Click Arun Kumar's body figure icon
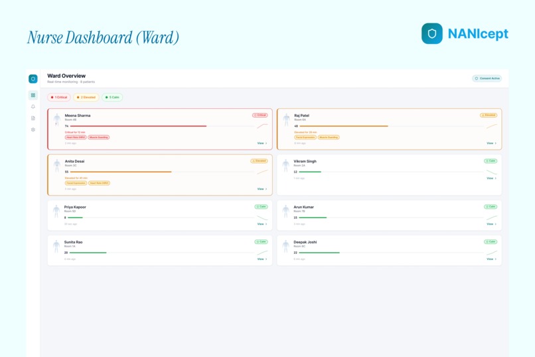 285,211
